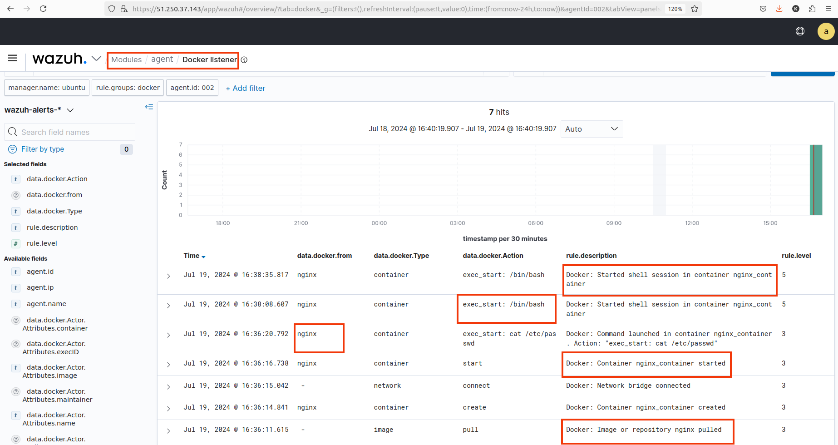The image size is (838, 445).
Task: Go back to the previous browser page
Action: [x=10, y=9]
